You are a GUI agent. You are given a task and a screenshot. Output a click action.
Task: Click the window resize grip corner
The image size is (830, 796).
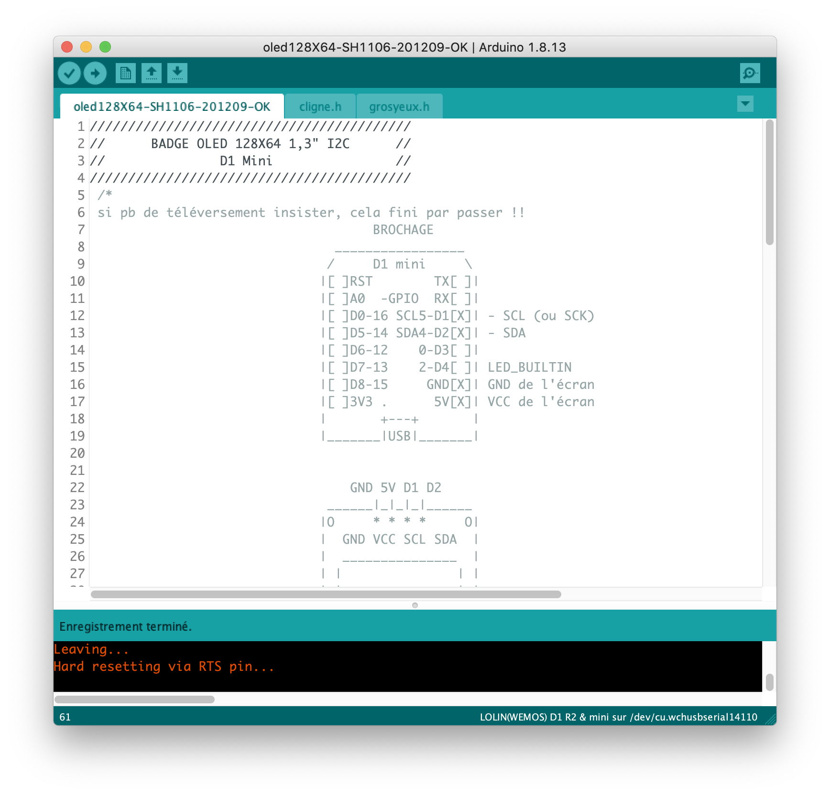click(x=770, y=719)
